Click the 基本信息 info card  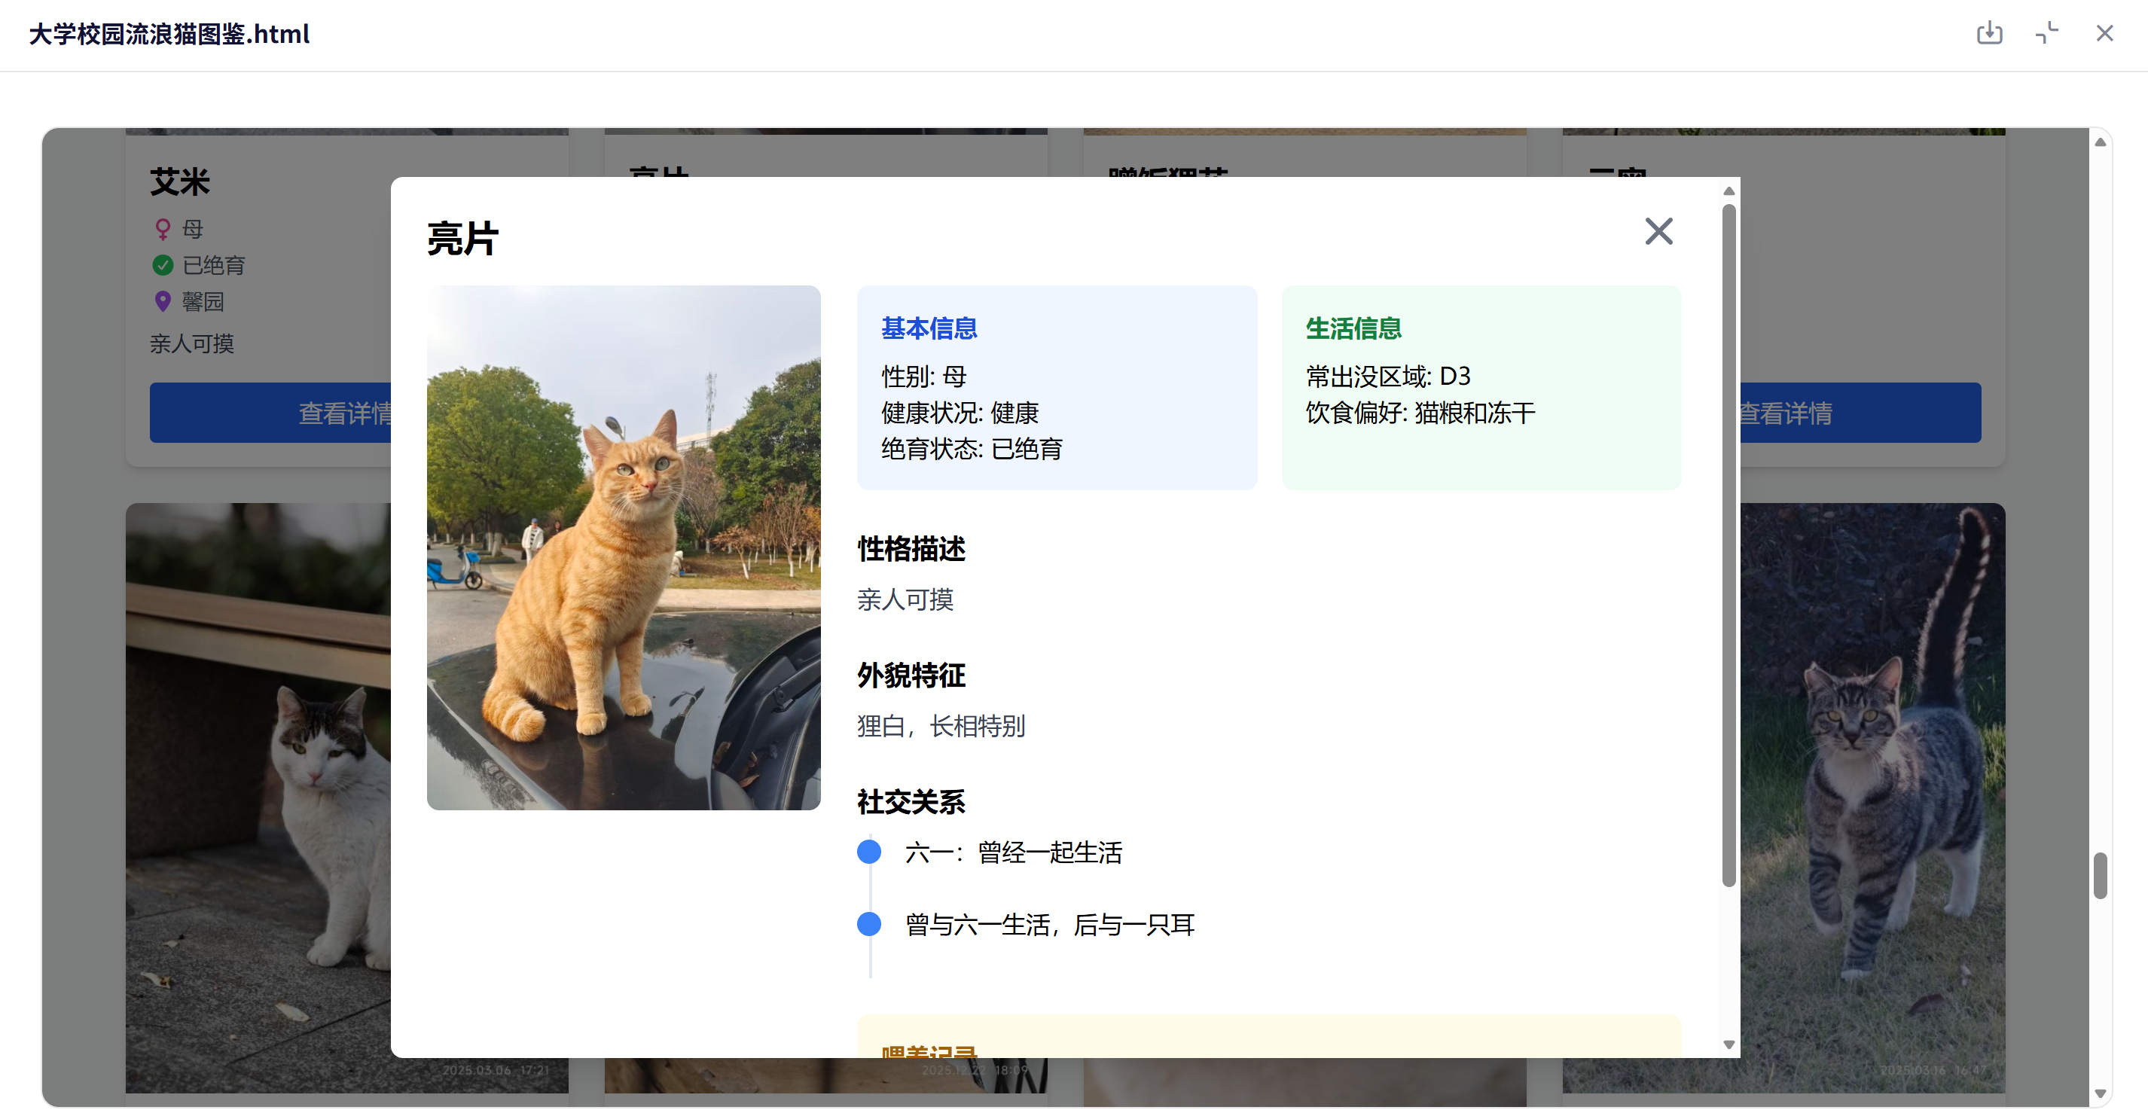click(x=1056, y=388)
